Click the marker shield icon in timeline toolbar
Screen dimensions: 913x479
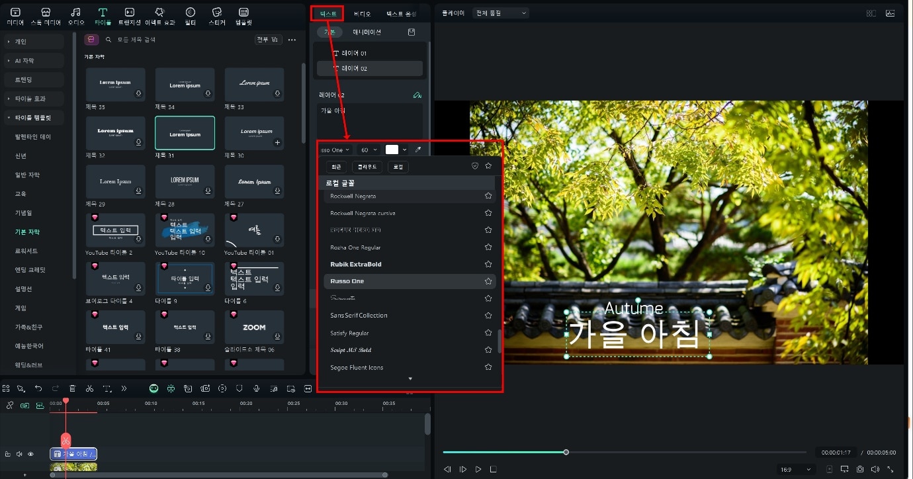(239, 388)
